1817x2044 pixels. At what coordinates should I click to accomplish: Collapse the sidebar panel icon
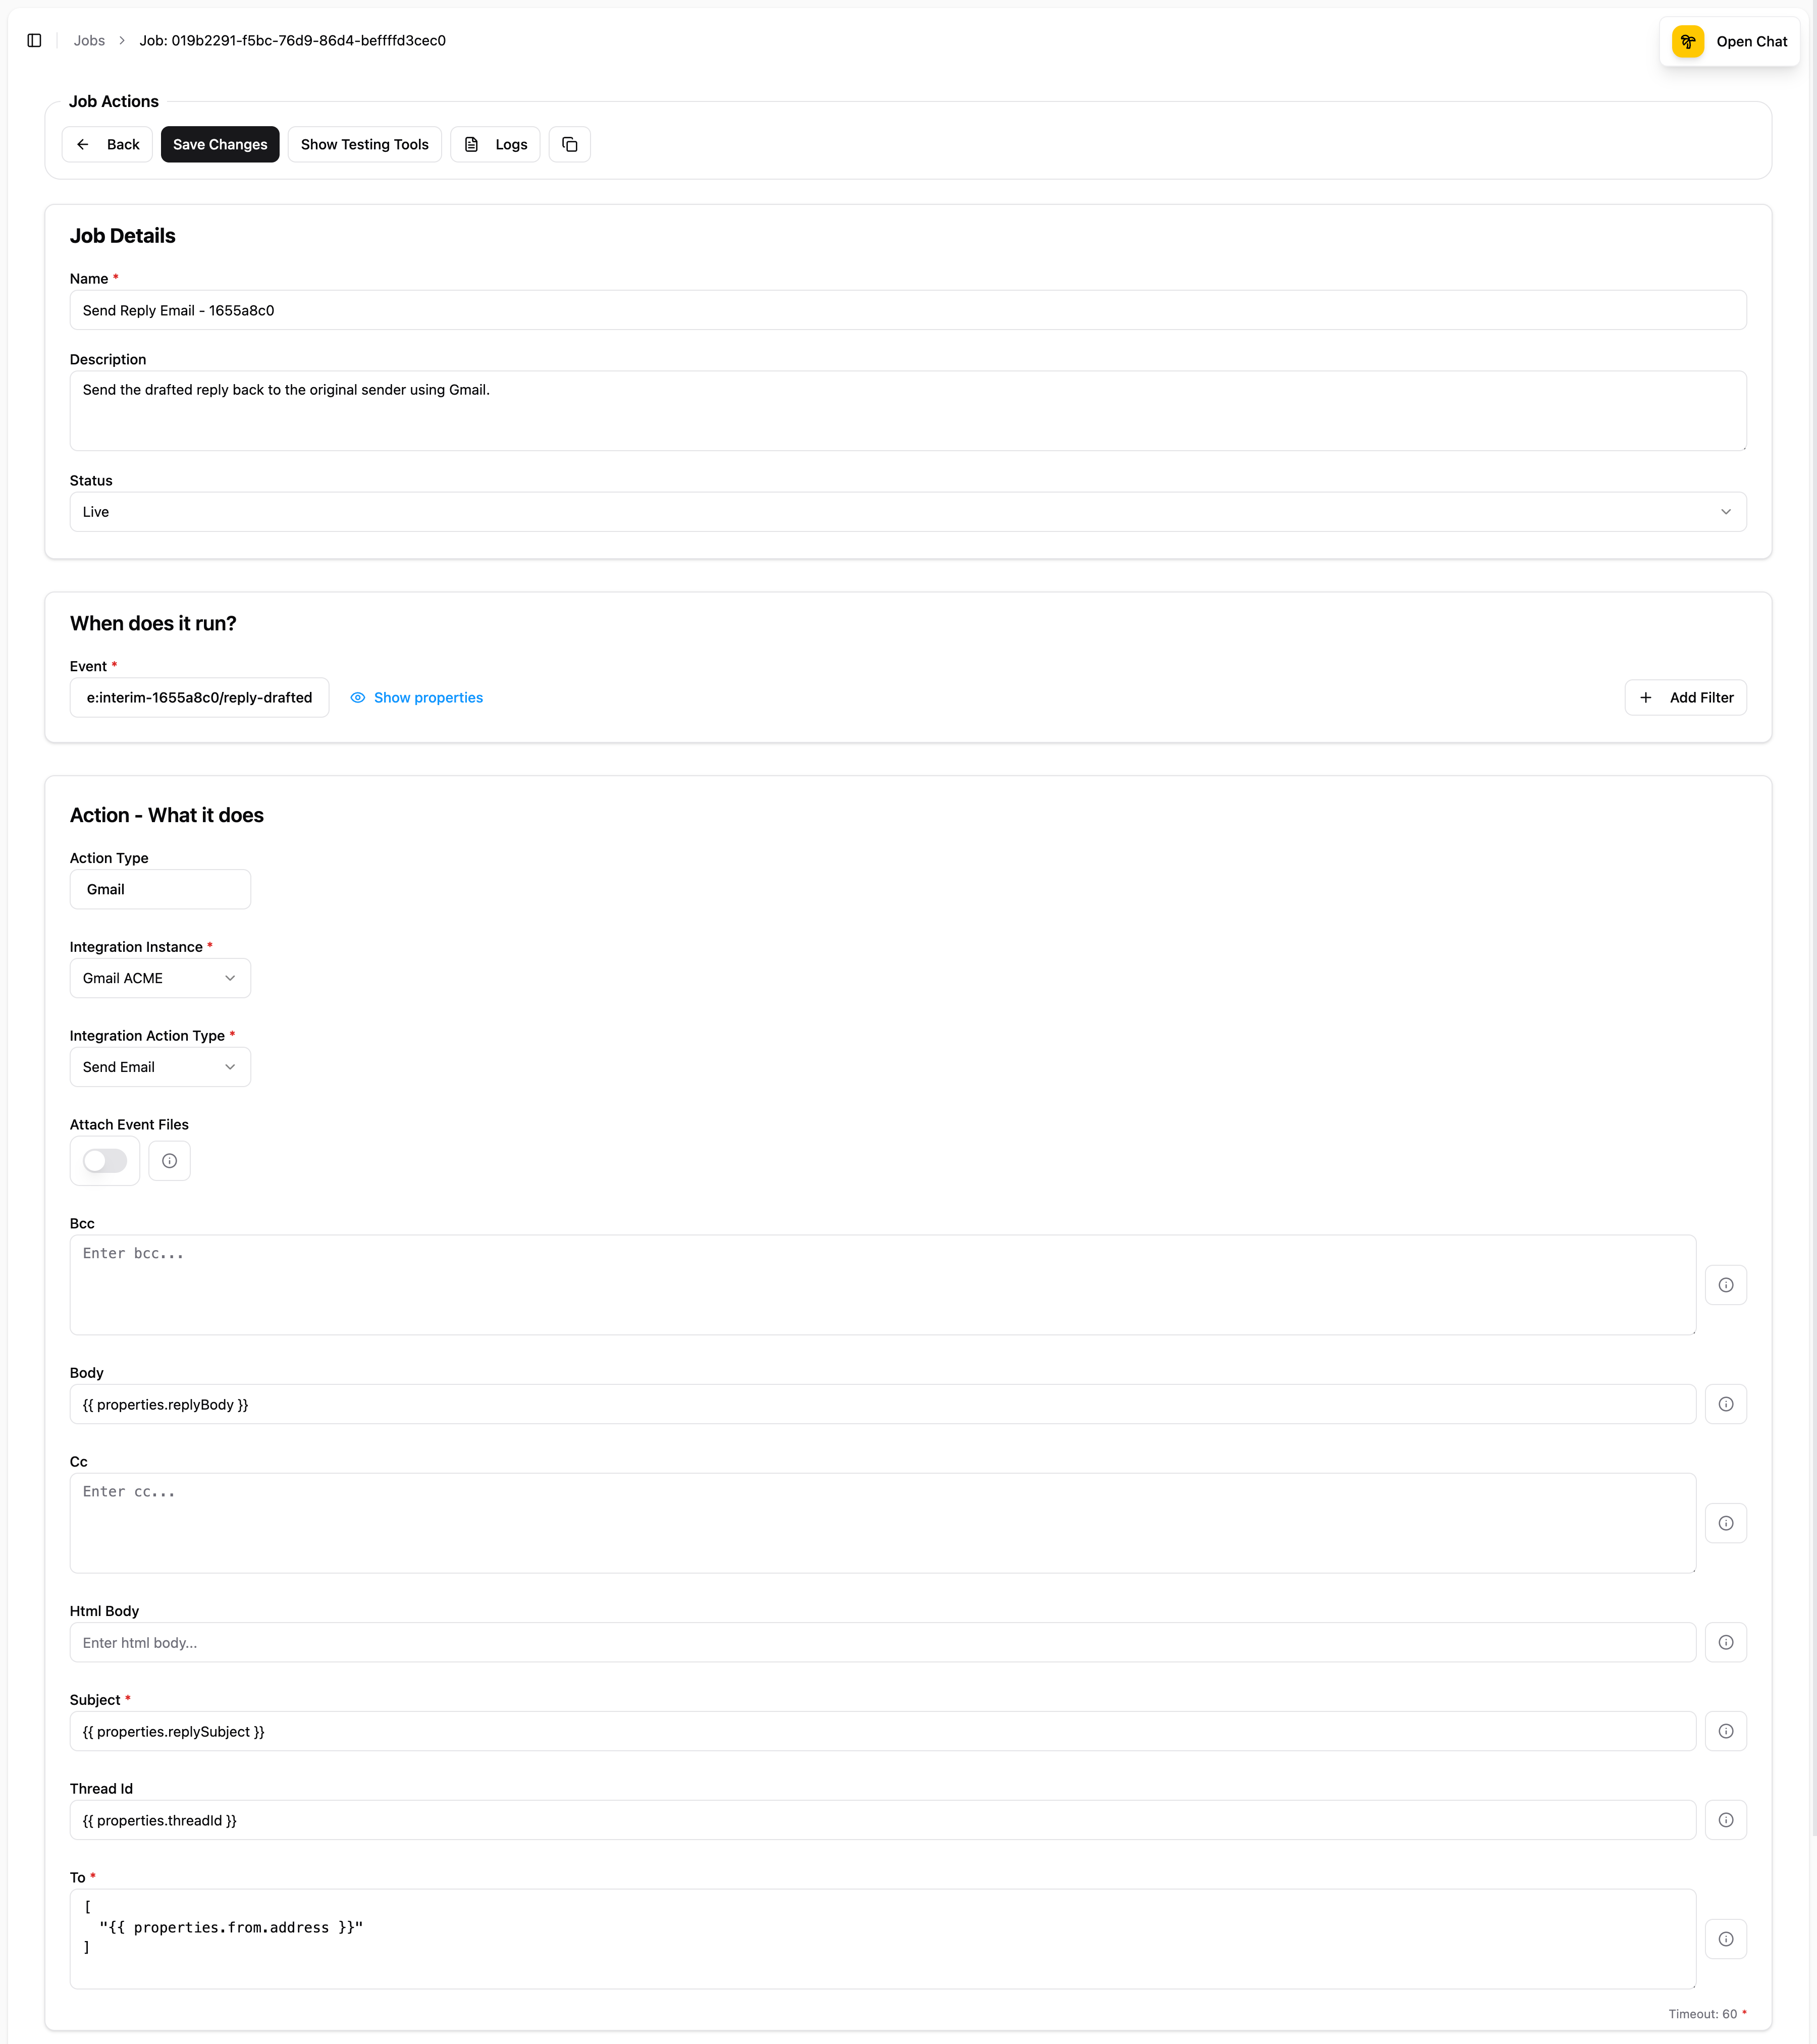point(36,40)
